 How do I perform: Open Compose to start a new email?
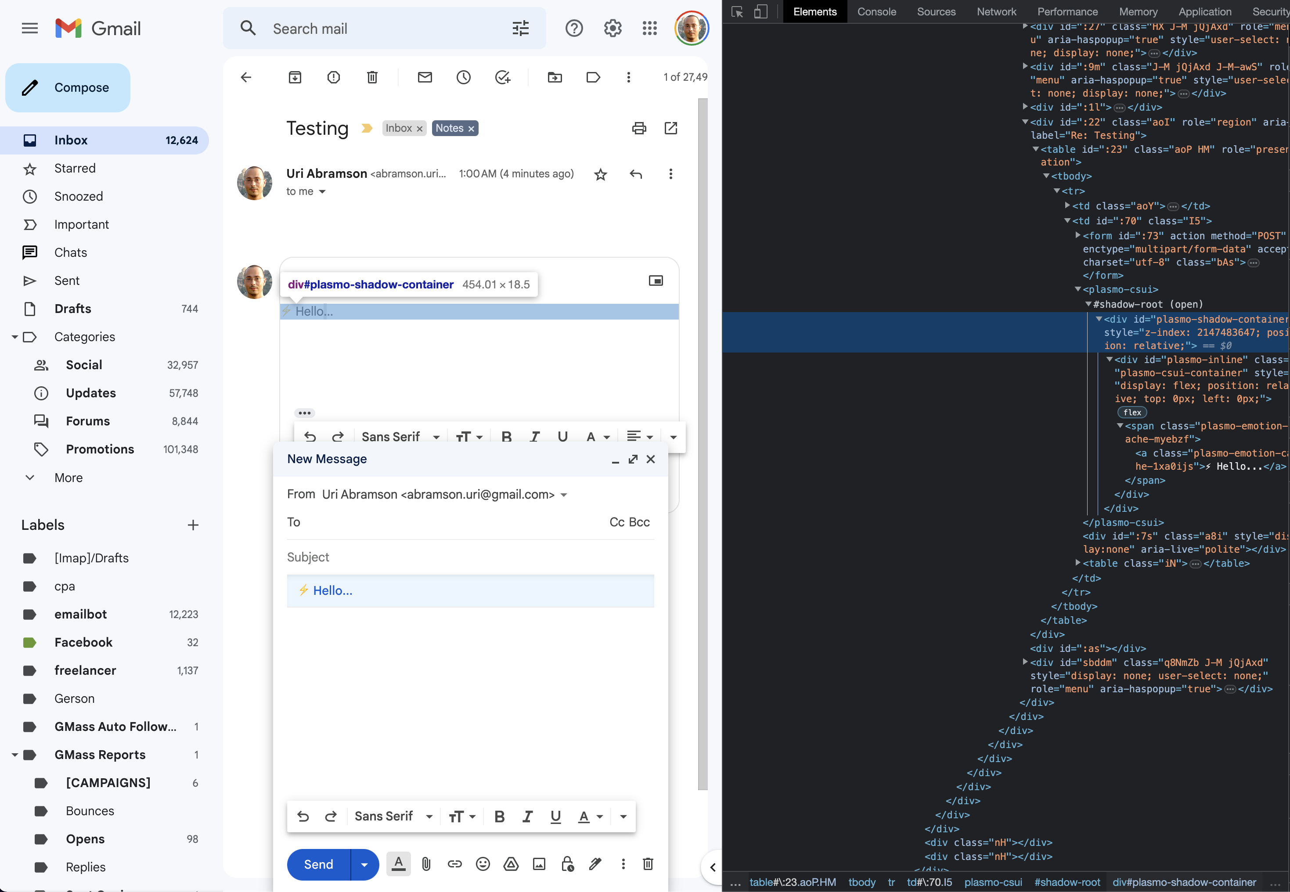pyautogui.click(x=67, y=87)
